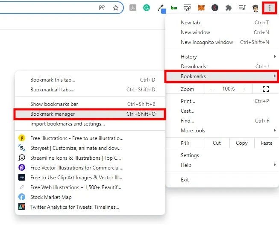Viewport: 279px width, 225px height.
Task: Select New tab menu item
Action: [222, 23]
